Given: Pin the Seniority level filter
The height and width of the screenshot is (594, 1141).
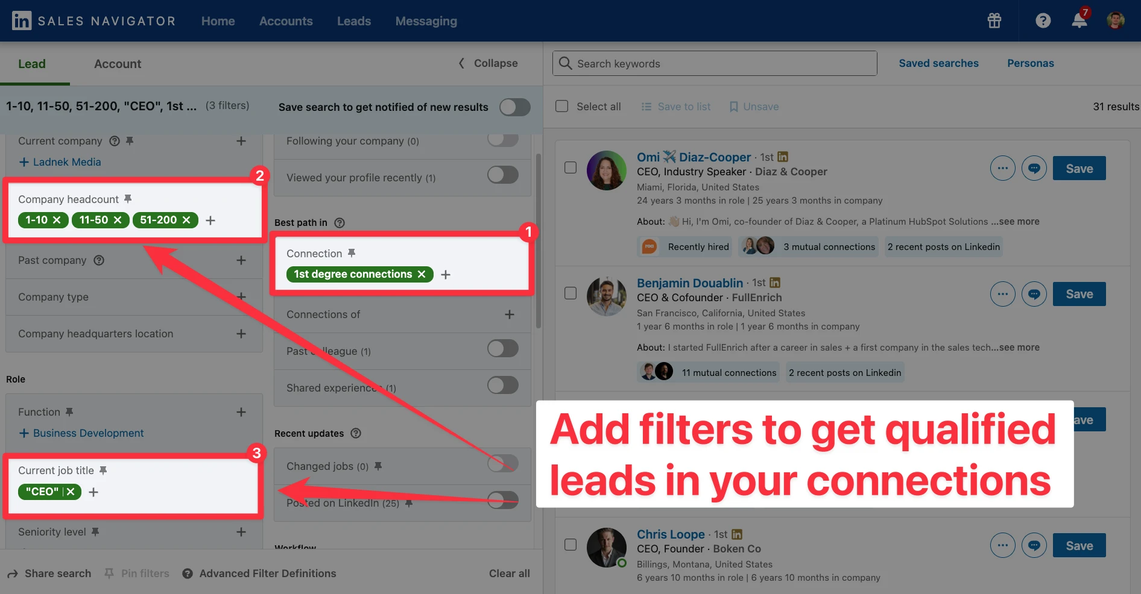Looking at the screenshot, I should [x=95, y=532].
